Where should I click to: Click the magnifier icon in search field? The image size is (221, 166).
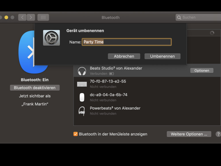click(179, 18)
